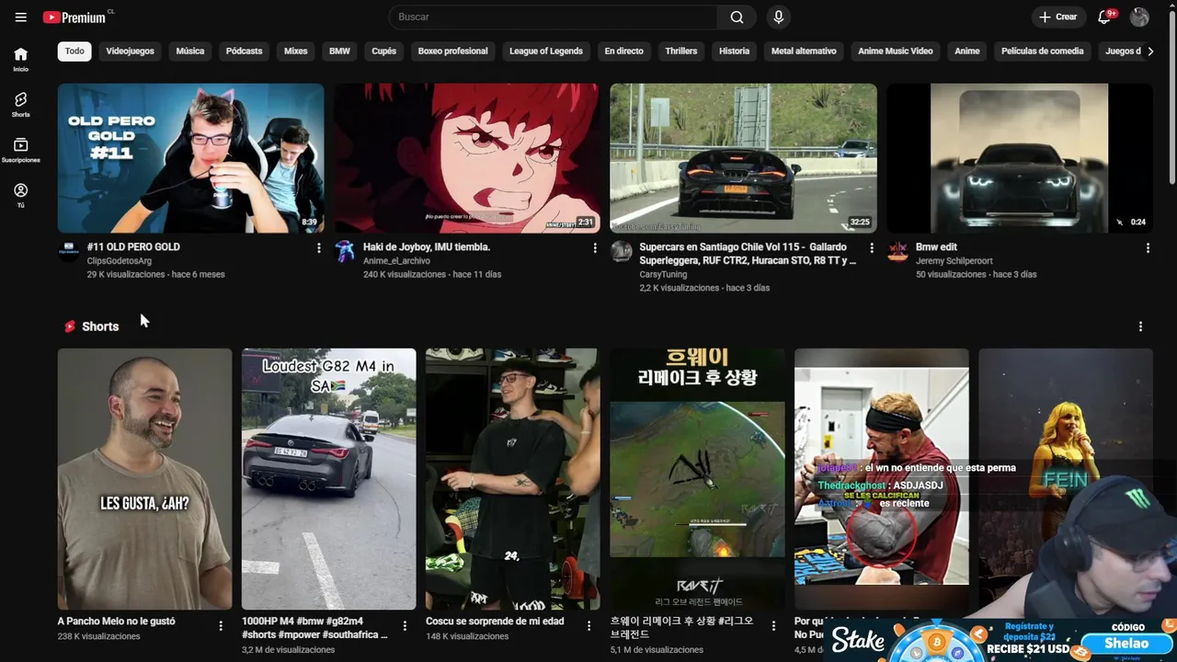Select the Boxeo profesional chip
This screenshot has width=1177, height=662.
452,51
